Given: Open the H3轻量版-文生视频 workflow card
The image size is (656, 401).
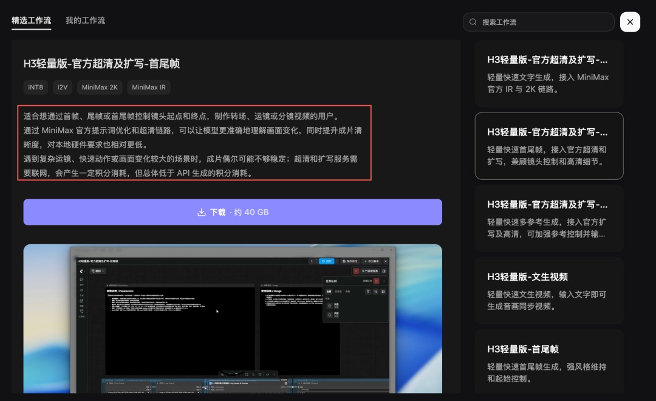Looking at the screenshot, I should 549,290.
